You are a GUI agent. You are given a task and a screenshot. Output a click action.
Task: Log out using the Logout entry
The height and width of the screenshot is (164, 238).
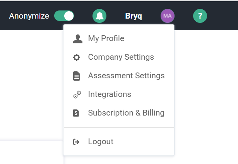(x=101, y=142)
